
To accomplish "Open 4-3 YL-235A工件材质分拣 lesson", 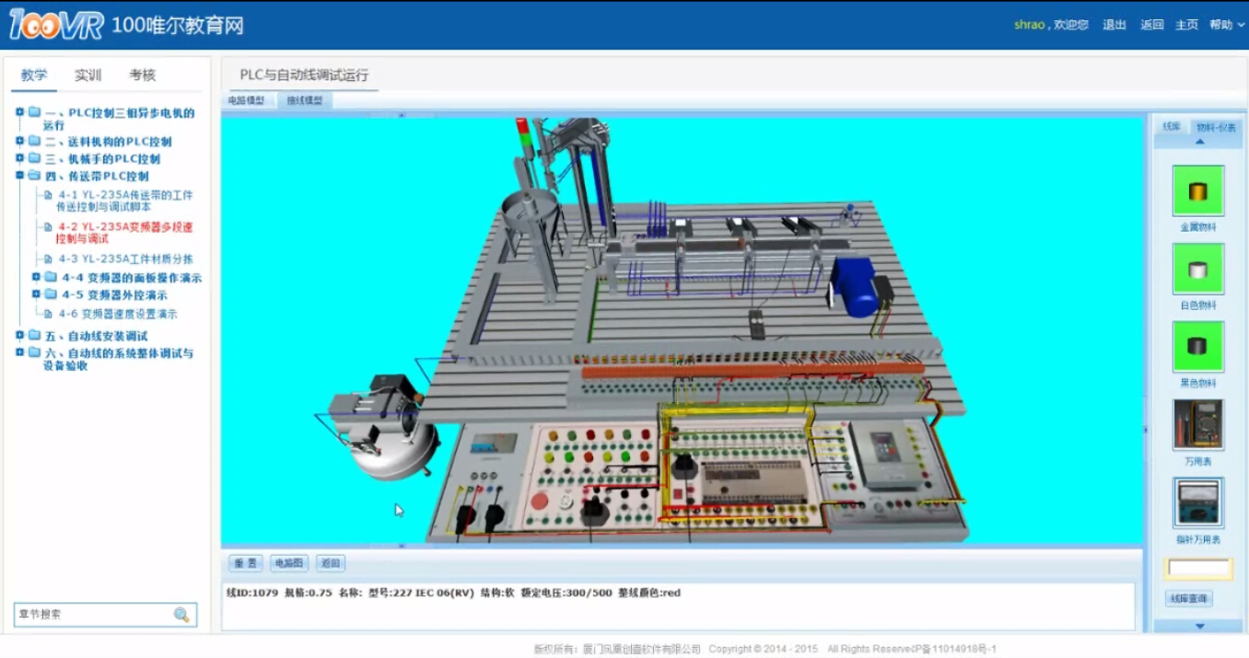I will [x=126, y=260].
